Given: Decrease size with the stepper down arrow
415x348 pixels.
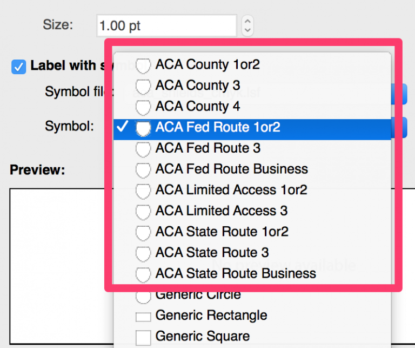Looking at the screenshot, I should click(x=247, y=30).
